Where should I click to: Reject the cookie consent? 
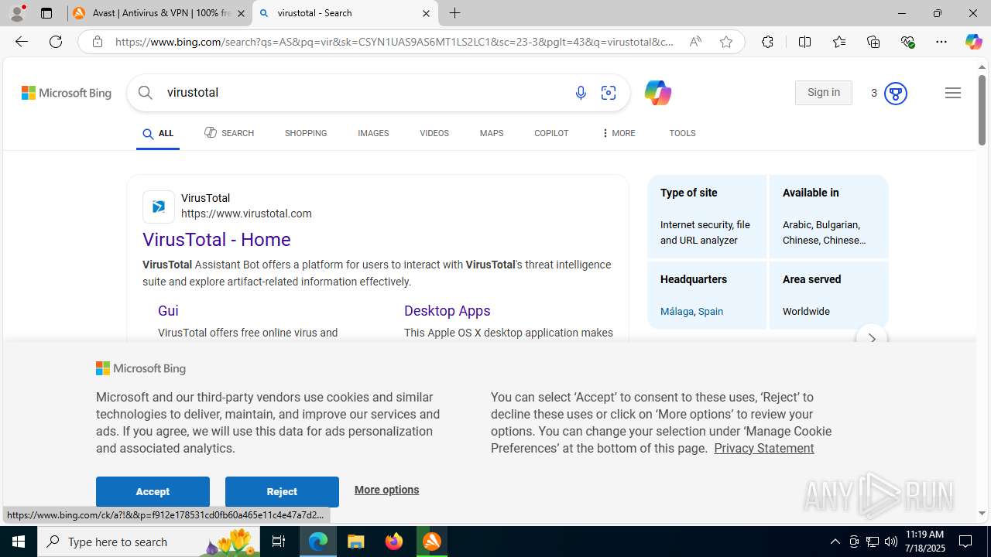point(282,492)
